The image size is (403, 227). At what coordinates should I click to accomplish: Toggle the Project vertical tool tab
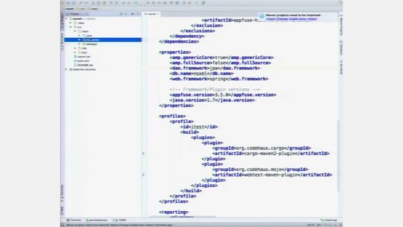62,21
